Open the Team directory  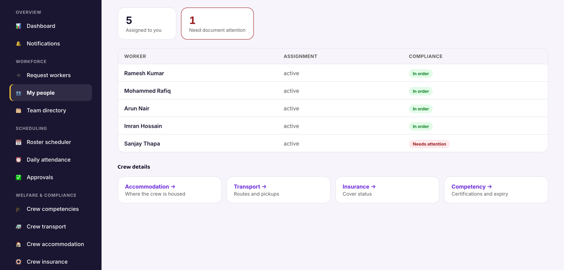click(51, 110)
